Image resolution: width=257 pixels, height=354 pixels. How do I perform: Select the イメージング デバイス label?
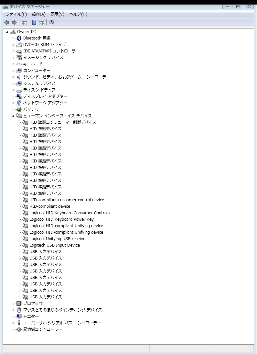pyautogui.click(x=43, y=58)
